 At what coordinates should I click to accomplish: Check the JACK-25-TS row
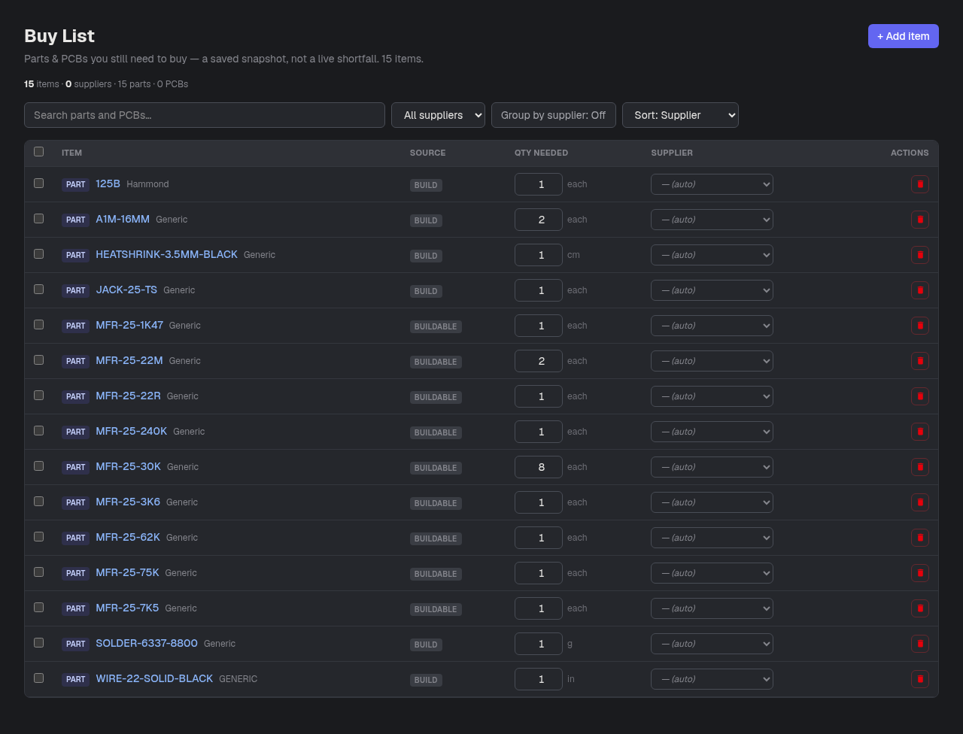pyautogui.click(x=39, y=290)
